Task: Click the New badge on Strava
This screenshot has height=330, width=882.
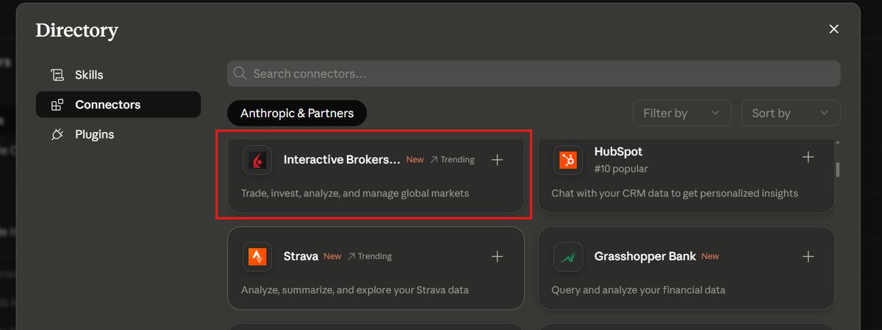Action: click(x=332, y=257)
